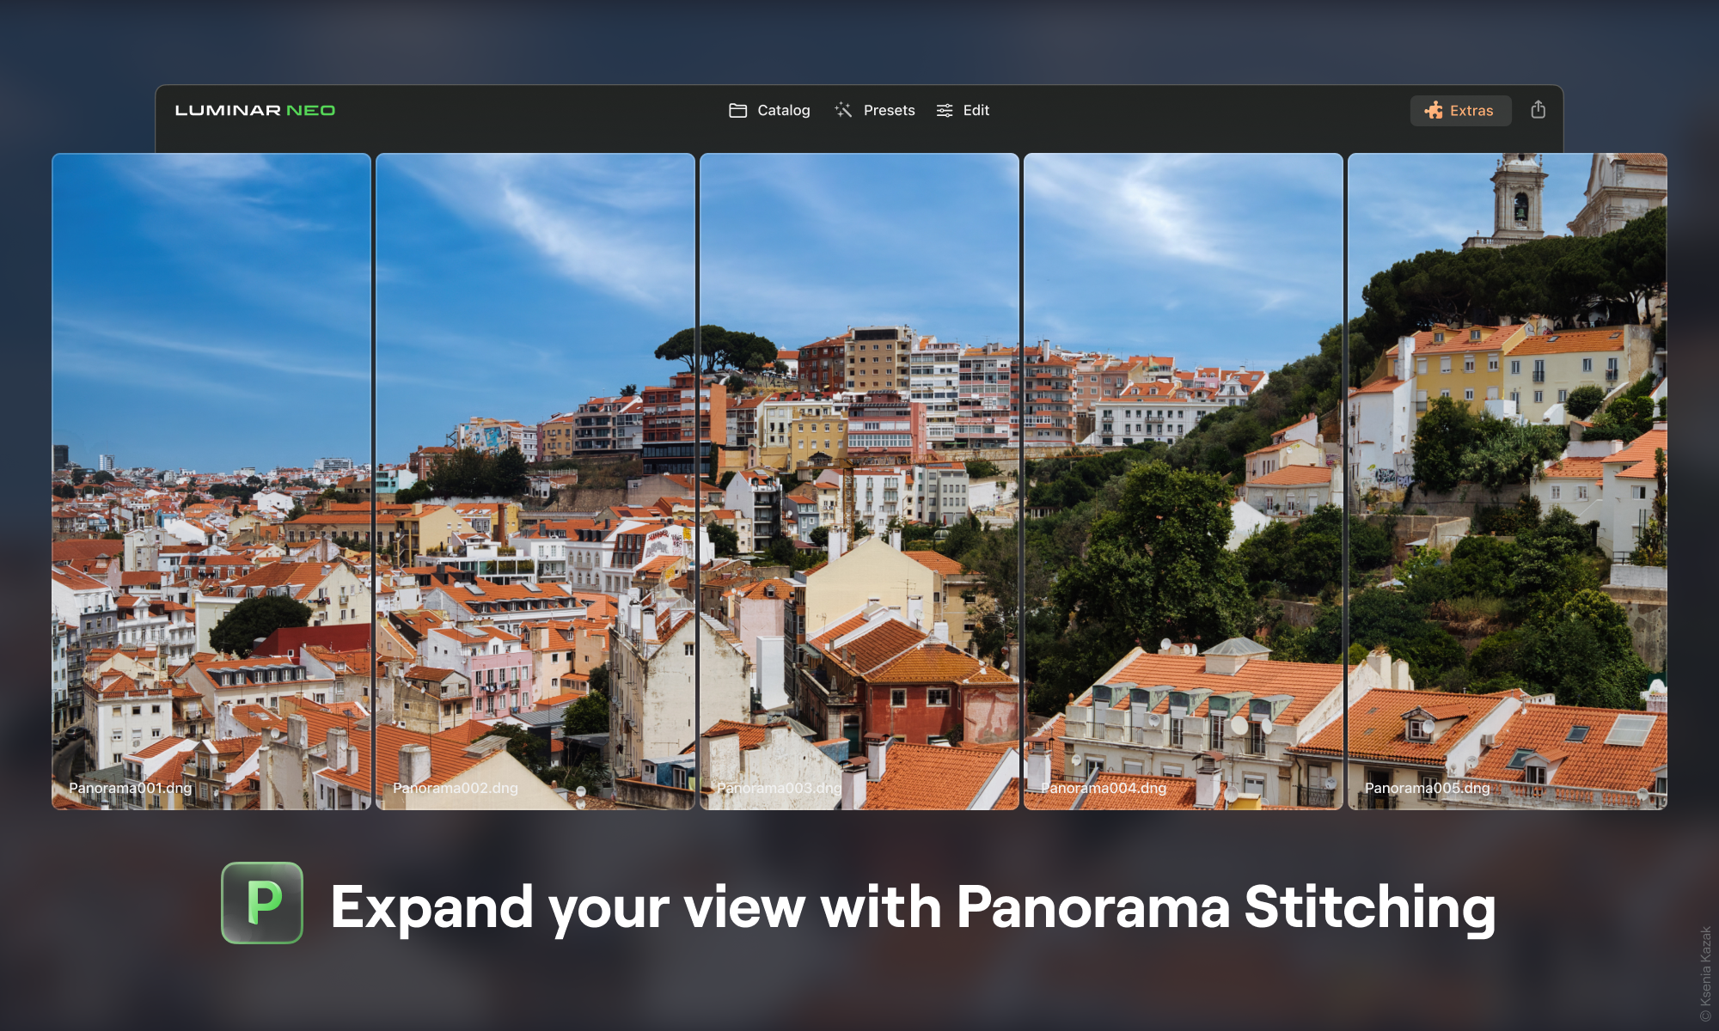Pick the Panorama004.dng thumbnail

tap(1183, 481)
